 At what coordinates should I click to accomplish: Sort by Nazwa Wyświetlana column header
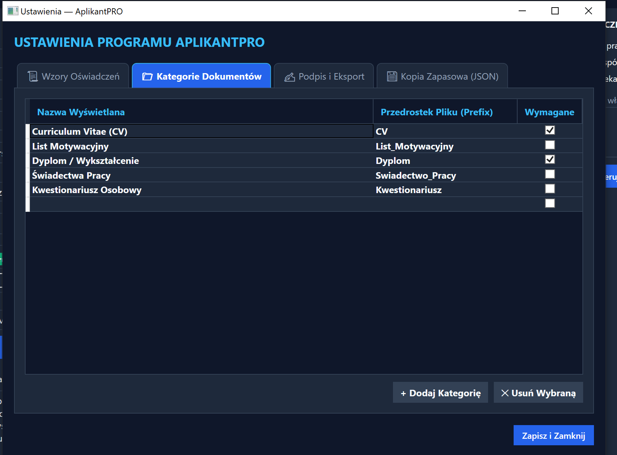(x=201, y=112)
